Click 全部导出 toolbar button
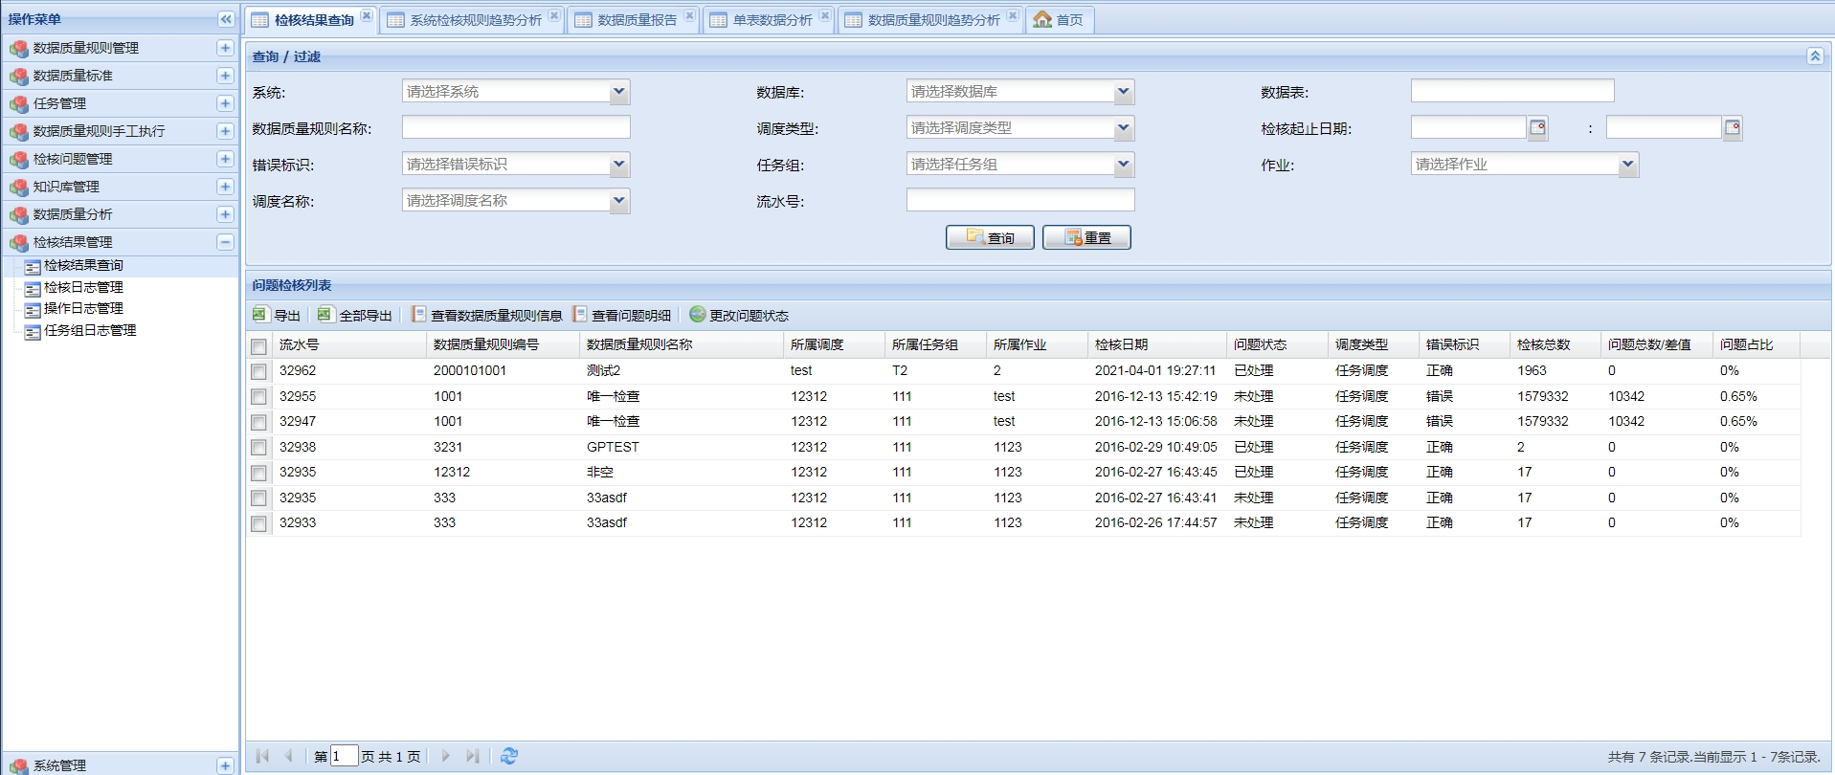1835x775 pixels. pos(355,315)
